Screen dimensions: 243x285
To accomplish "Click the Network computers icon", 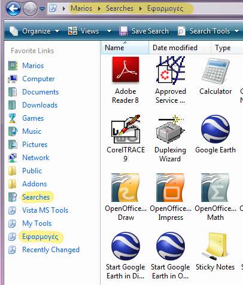I will pyautogui.click(x=13, y=158).
